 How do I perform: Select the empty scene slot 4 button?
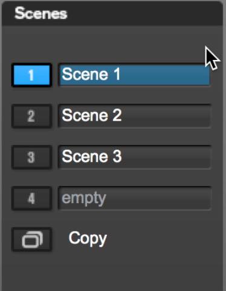(31, 198)
